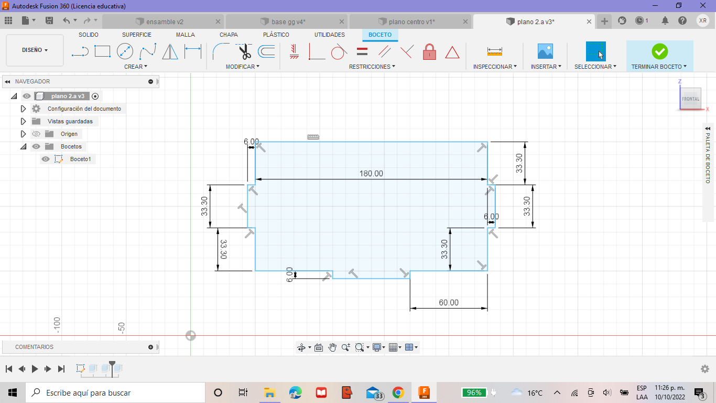Select the Pan hand tool
716x403 pixels.
(332, 347)
